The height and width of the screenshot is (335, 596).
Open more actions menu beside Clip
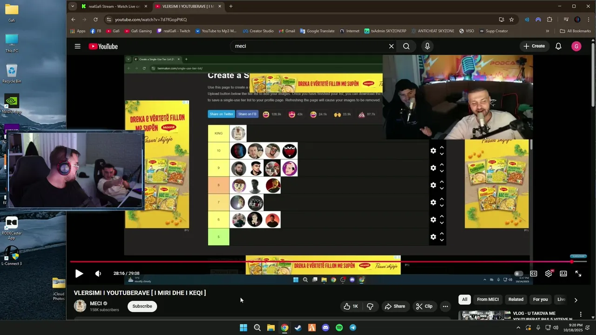tap(445, 306)
